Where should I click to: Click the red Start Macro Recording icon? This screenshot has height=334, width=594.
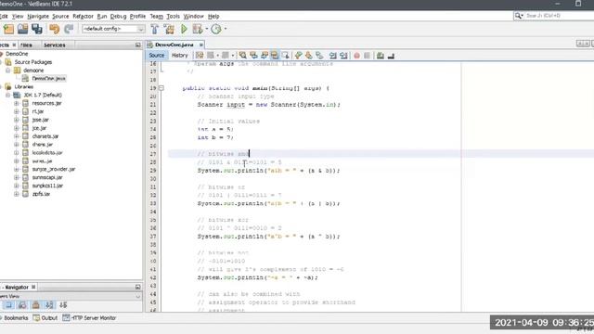(356, 56)
